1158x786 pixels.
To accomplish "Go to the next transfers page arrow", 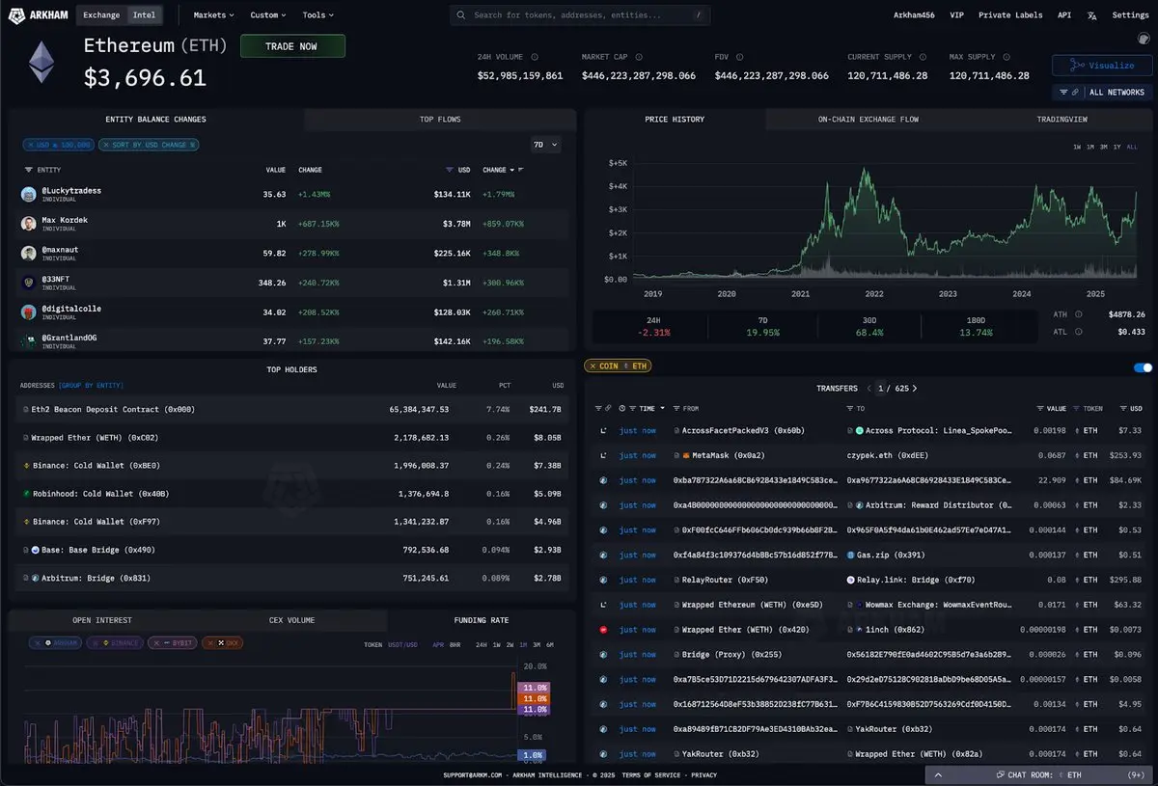I will tap(915, 388).
